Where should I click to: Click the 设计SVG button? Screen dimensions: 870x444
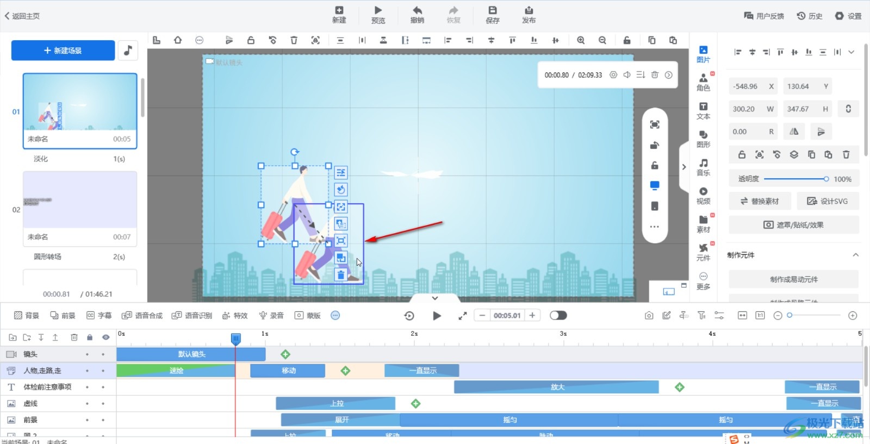pyautogui.click(x=828, y=201)
